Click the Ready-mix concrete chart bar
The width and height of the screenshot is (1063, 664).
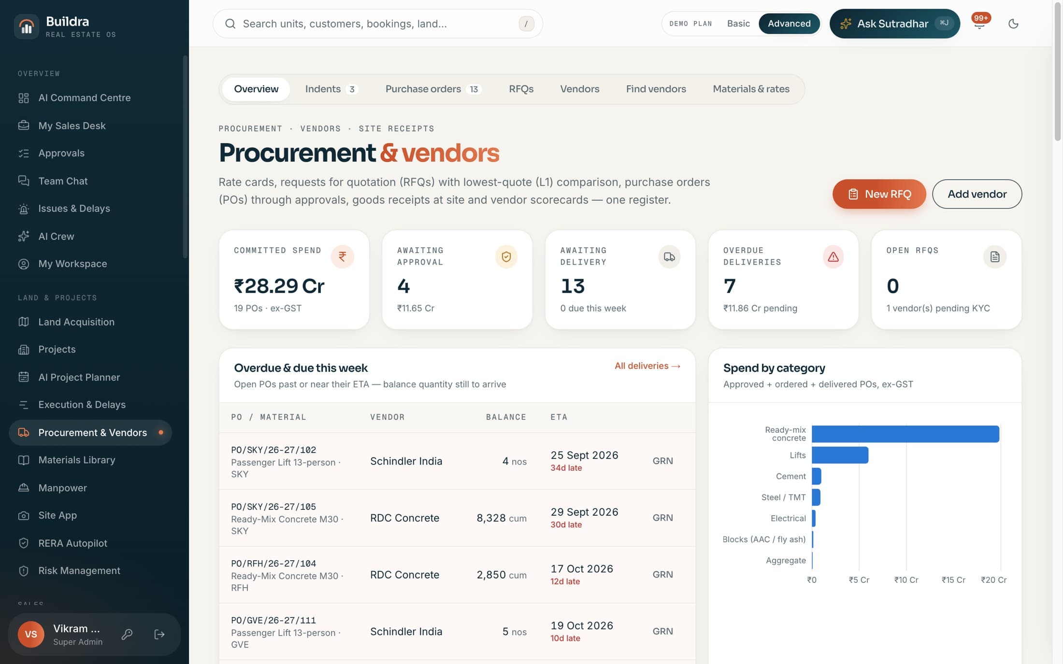coord(905,434)
